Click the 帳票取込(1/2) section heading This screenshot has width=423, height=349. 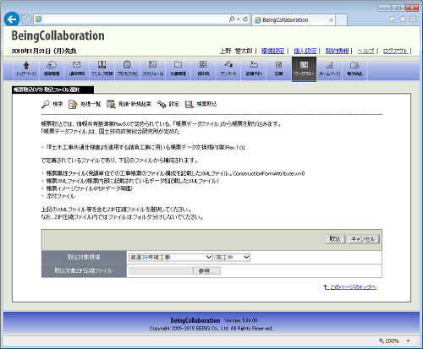[x=52, y=90]
